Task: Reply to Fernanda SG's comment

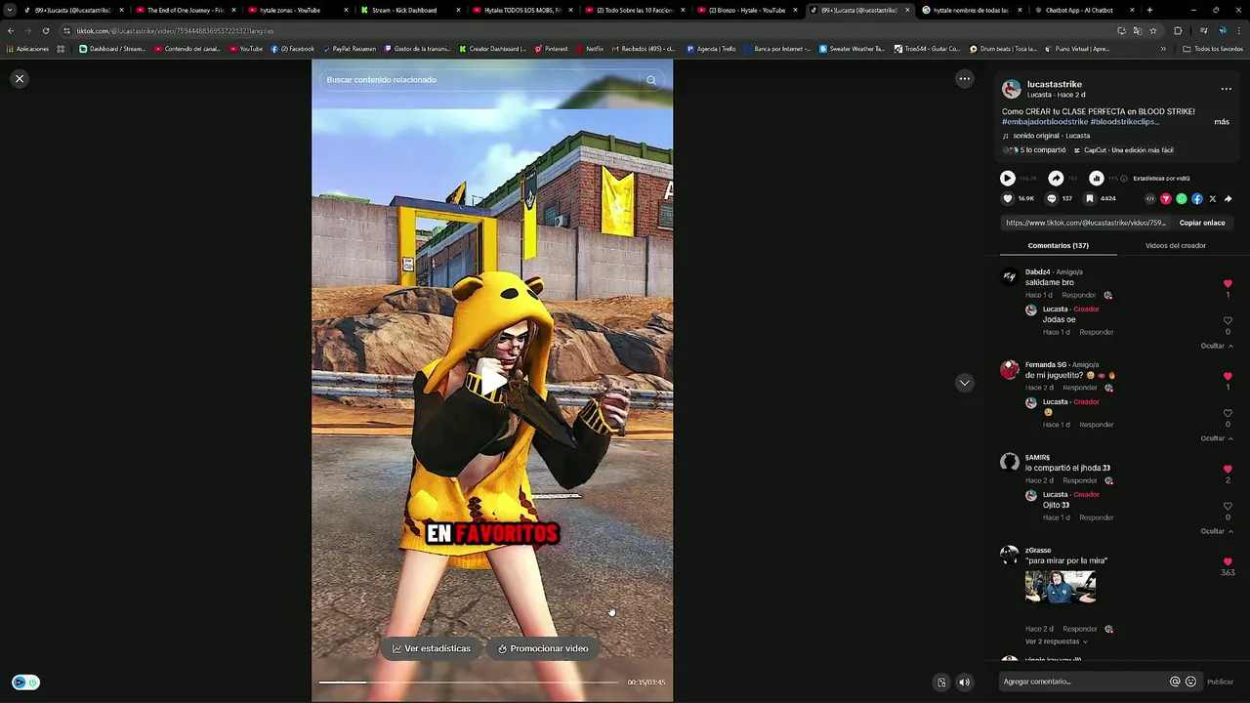Action: click(1079, 388)
